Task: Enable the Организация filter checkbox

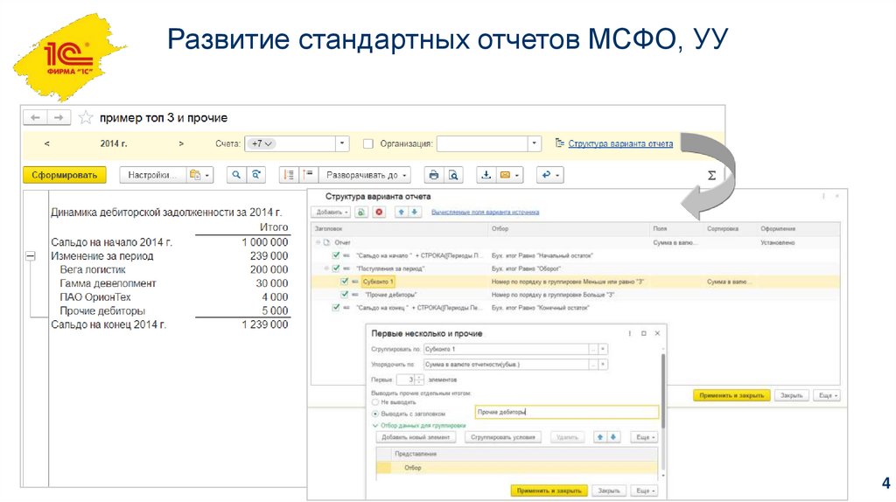Action: pyautogui.click(x=368, y=144)
